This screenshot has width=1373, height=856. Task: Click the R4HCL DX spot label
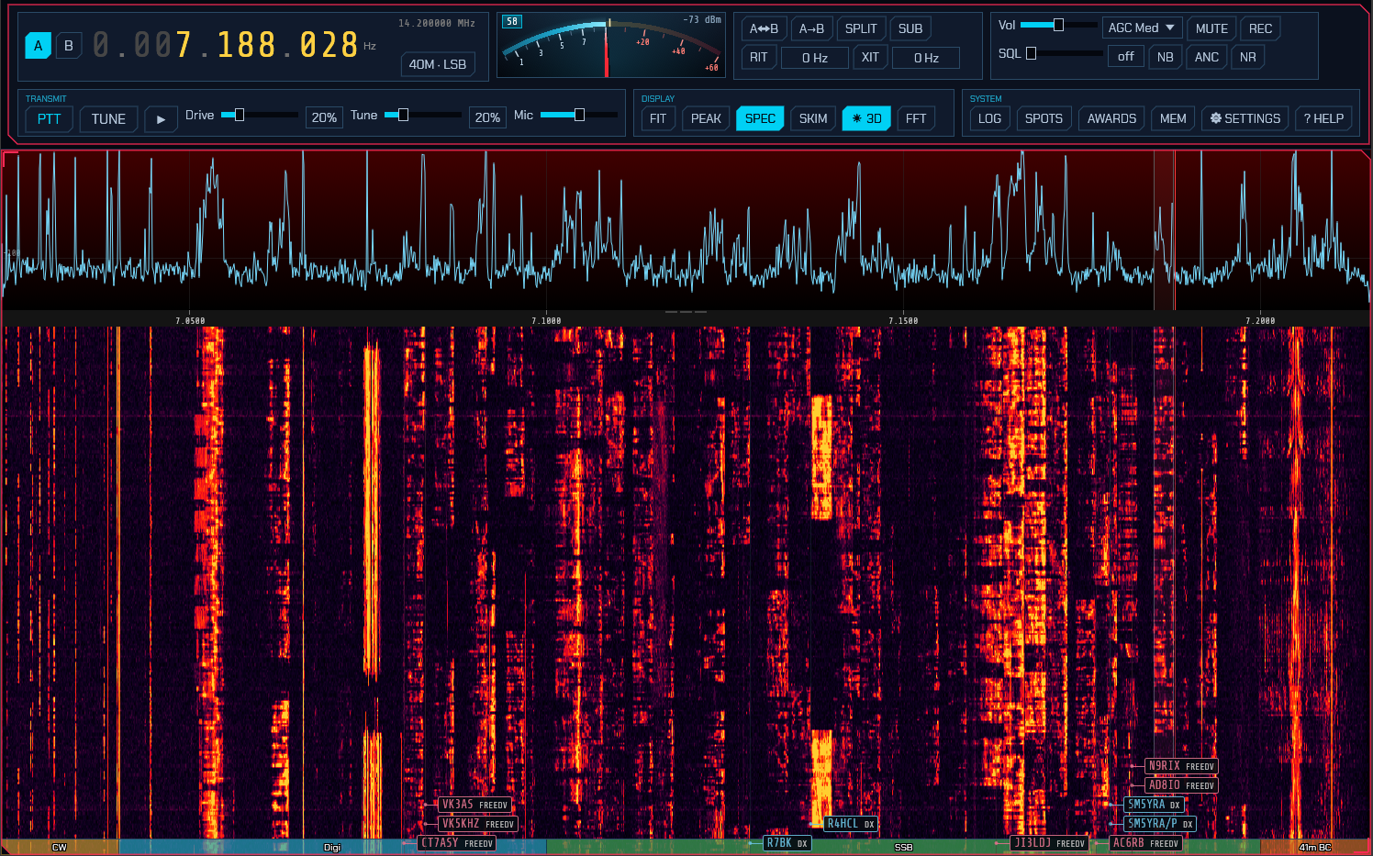pos(851,824)
